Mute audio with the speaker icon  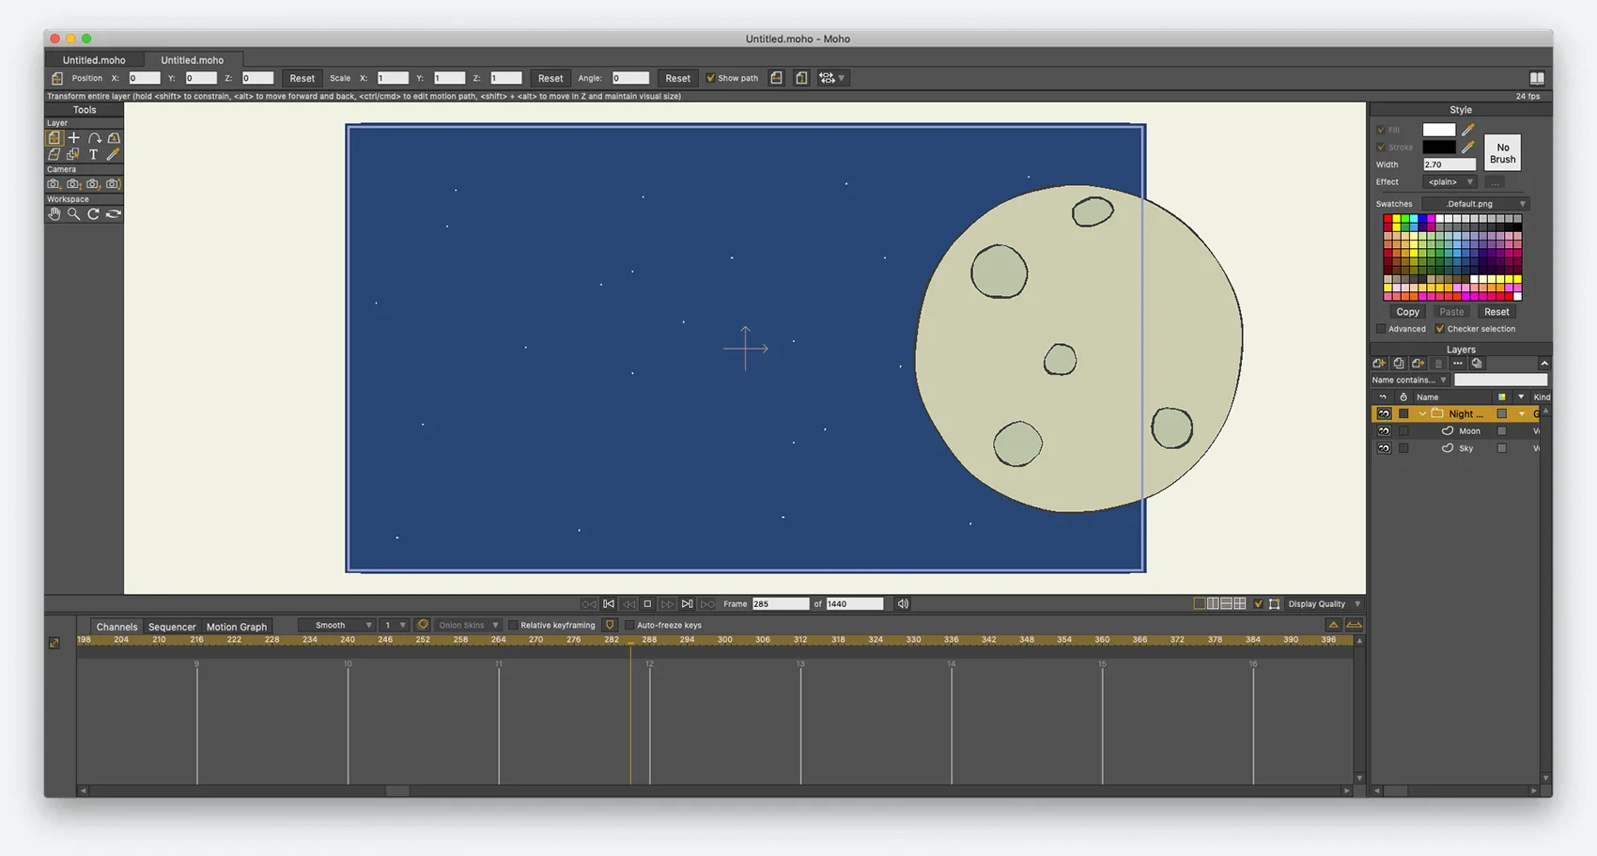click(x=903, y=604)
